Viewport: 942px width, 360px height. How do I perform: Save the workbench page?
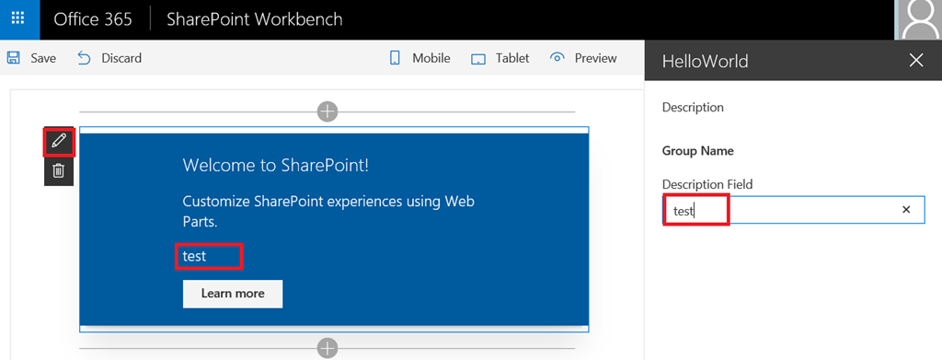click(x=31, y=58)
